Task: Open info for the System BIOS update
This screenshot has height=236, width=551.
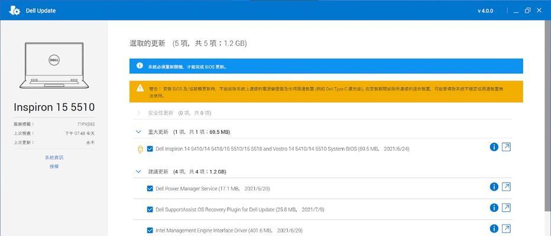Action: 494,147
